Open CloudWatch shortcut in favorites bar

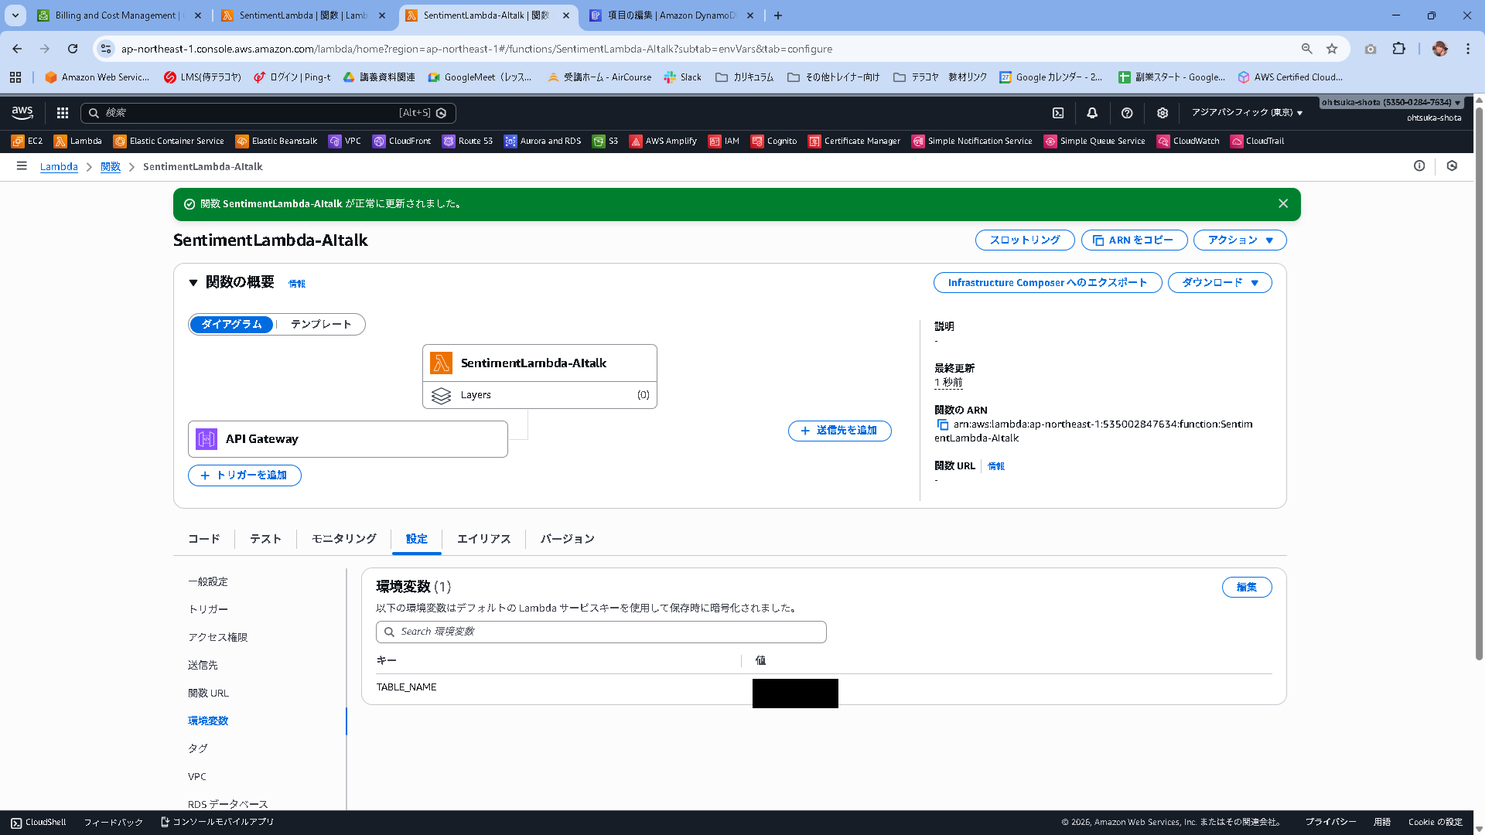point(1188,141)
